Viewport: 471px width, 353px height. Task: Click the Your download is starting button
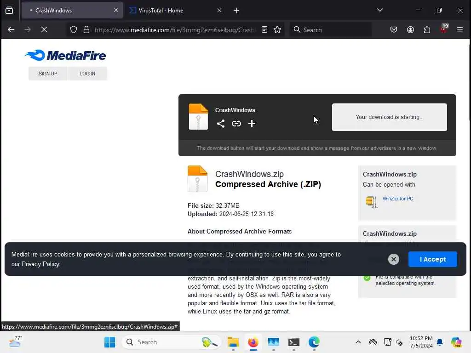click(x=389, y=117)
